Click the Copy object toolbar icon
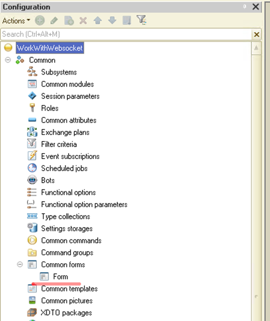The image size is (270, 321). [x=69, y=21]
